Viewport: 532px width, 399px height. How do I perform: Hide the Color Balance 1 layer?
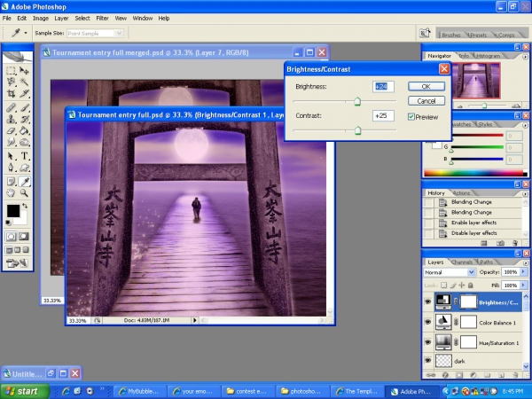point(428,322)
